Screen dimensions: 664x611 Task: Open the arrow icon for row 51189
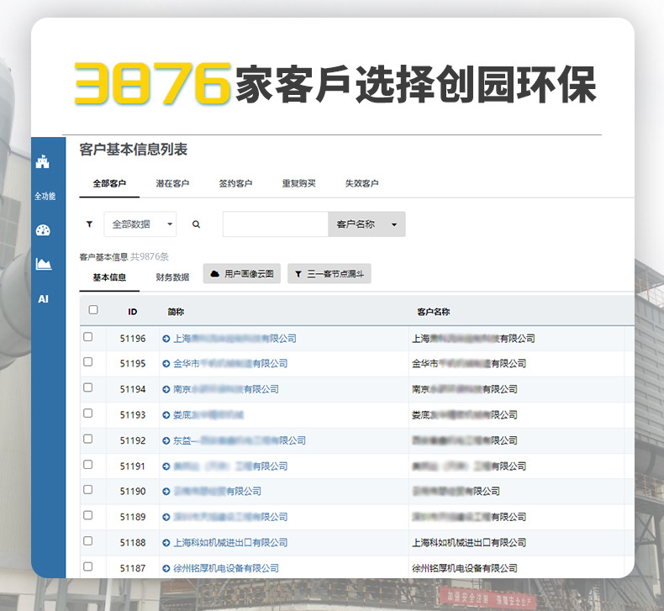click(x=166, y=518)
